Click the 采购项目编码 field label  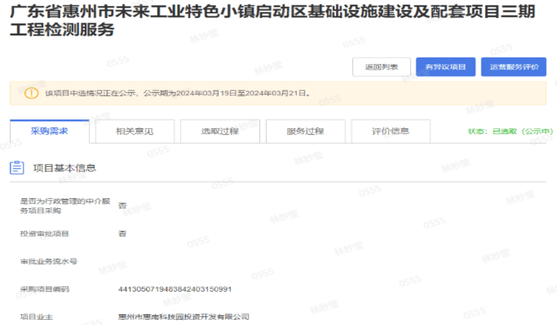[44, 290]
